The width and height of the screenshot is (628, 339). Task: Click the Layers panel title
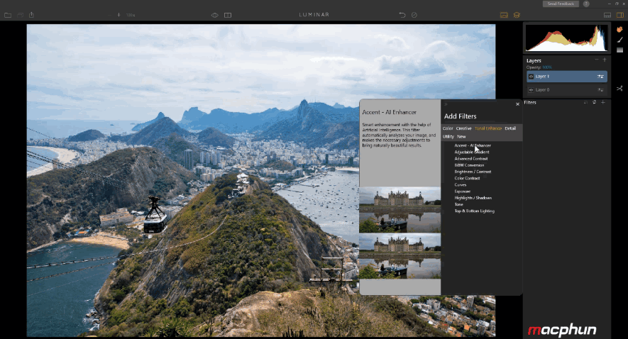click(x=534, y=61)
